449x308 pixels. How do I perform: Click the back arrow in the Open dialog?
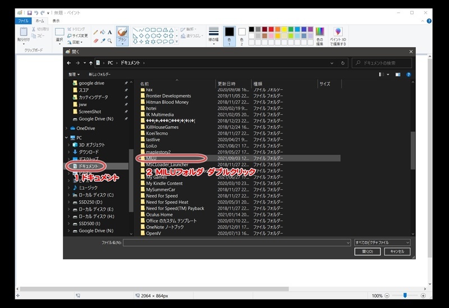pyautogui.click(x=69, y=63)
